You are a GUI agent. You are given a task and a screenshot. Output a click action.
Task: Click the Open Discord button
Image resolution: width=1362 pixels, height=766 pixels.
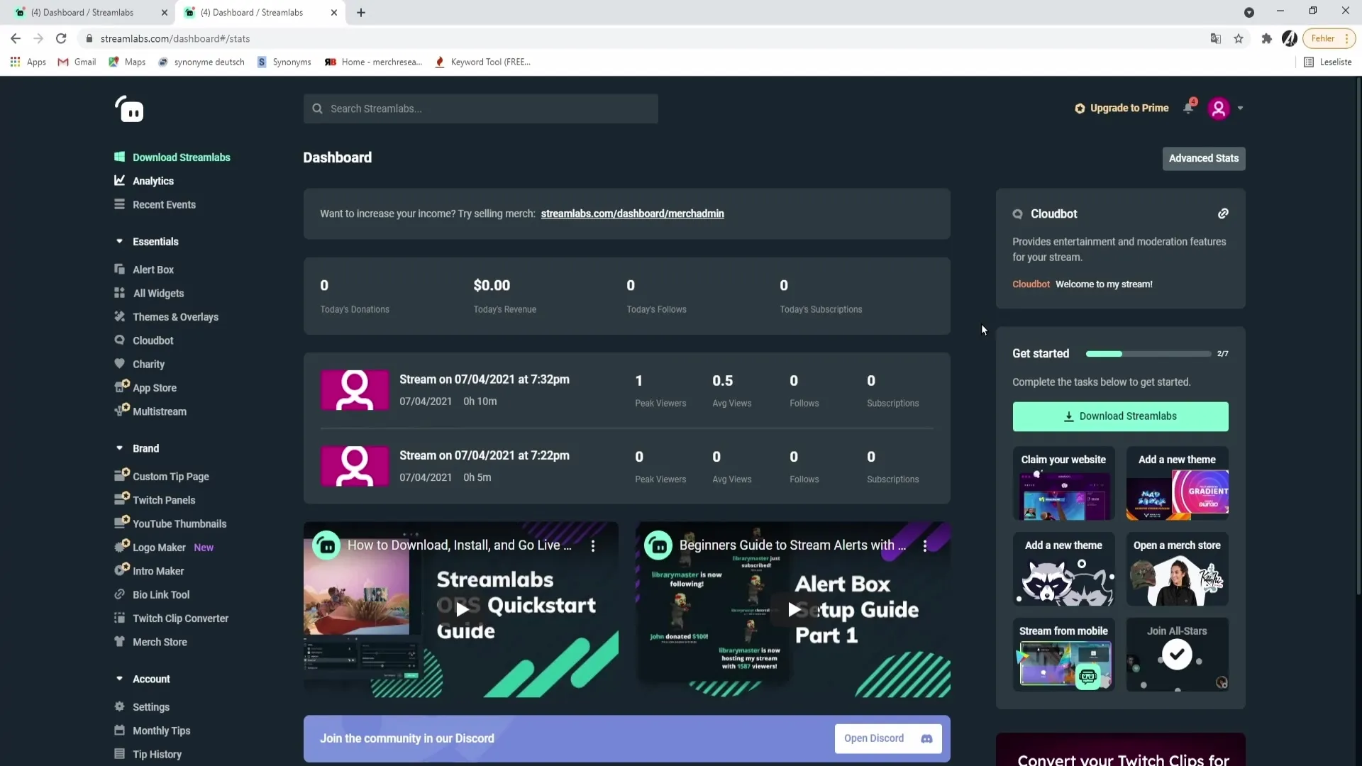click(888, 738)
